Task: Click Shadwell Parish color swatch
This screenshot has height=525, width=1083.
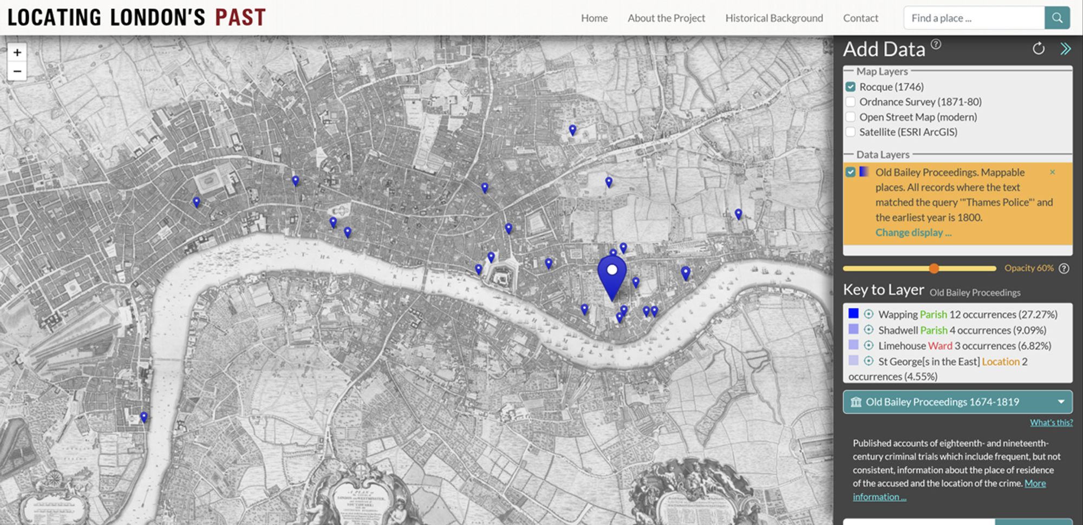Action: pyautogui.click(x=853, y=329)
